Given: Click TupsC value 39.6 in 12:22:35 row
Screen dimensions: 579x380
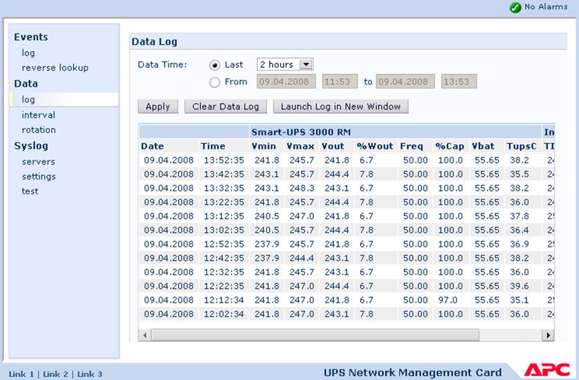Looking at the screenshot, I should click(520, 286).
